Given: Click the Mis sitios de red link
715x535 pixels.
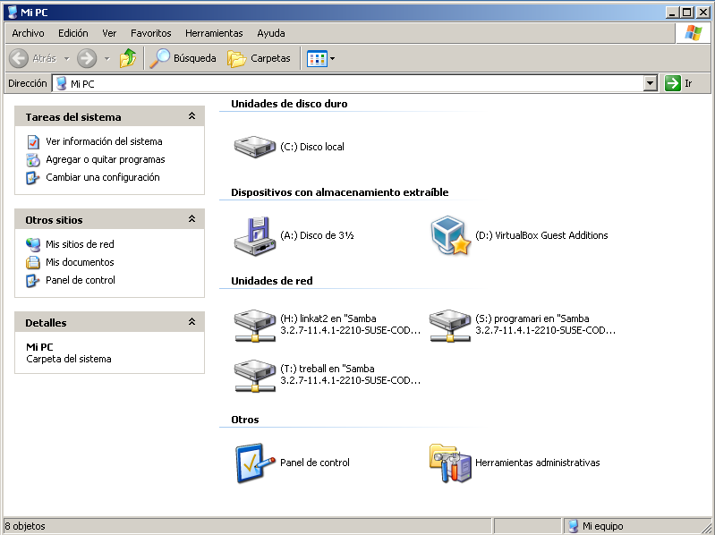Looking at the screenshot, I should pyautogui.click(x=80, y=244).
